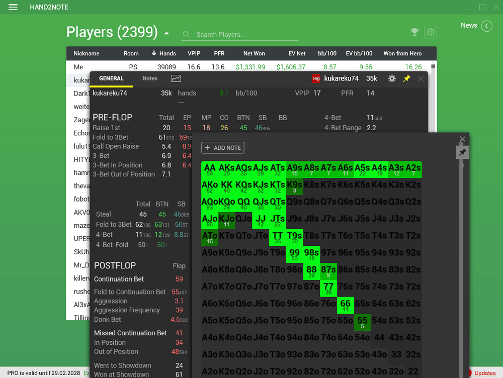Click the search magnifier icon
Screen dimensions: 503x378
(186, 34)
